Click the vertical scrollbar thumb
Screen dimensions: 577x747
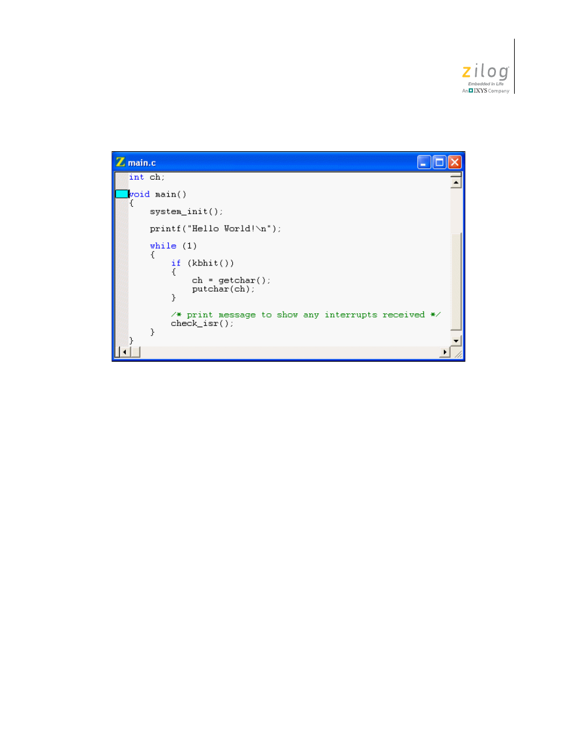tap(456, 281)
